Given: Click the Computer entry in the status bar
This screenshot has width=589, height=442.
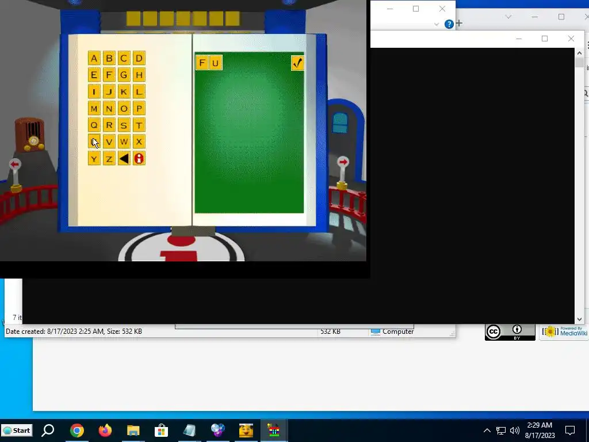Looking at the screenshot, I should [x=392, y=331].
